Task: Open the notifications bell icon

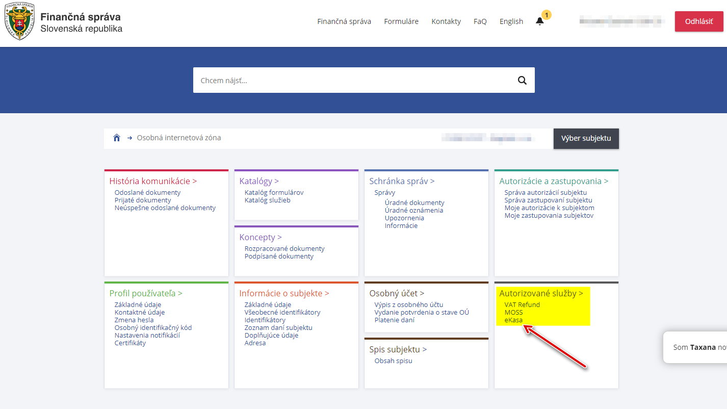Action: pos(540,21)
